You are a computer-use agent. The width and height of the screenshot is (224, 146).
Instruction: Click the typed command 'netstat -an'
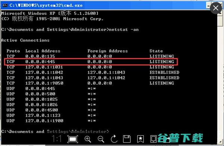(x=124, y=30)
